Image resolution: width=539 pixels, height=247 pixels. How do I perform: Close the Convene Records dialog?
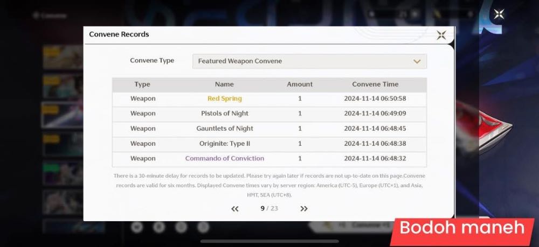[441, 34]
